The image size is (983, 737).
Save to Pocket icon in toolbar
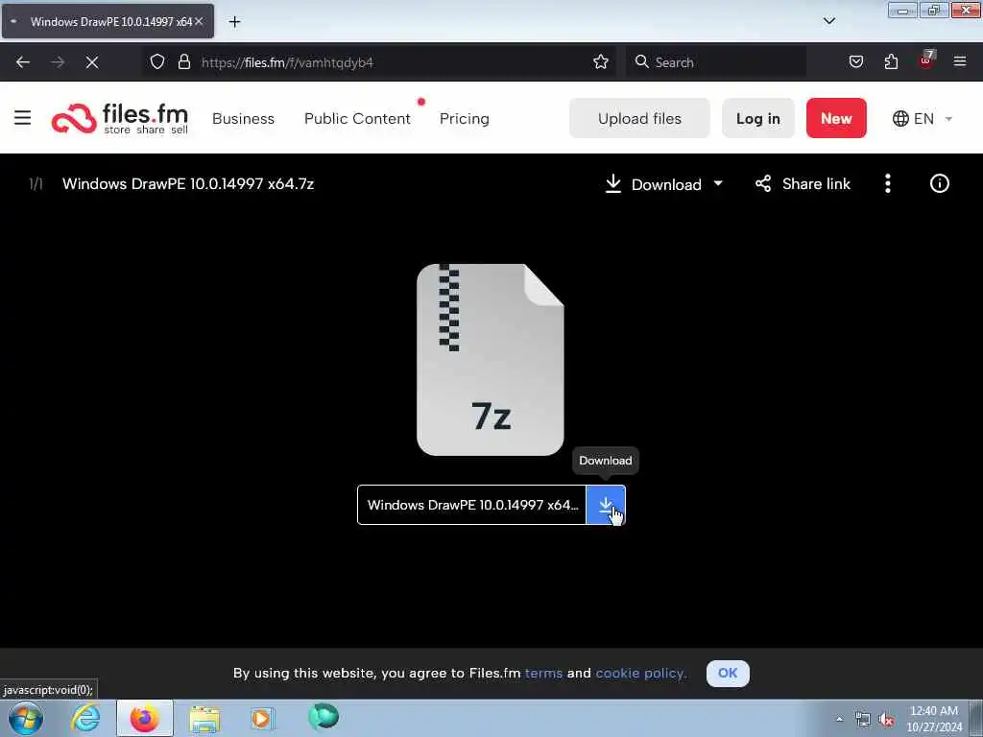855,62
